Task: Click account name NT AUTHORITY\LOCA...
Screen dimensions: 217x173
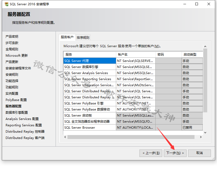Action: [x=135, y=128]
